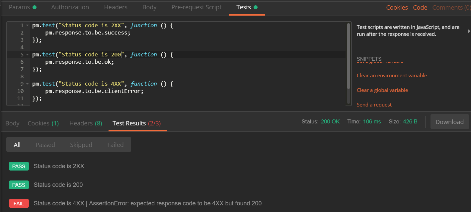The width and height of the screenshot is (471, 212).
Task: Click the Code link
Action: tap(420, 8)
